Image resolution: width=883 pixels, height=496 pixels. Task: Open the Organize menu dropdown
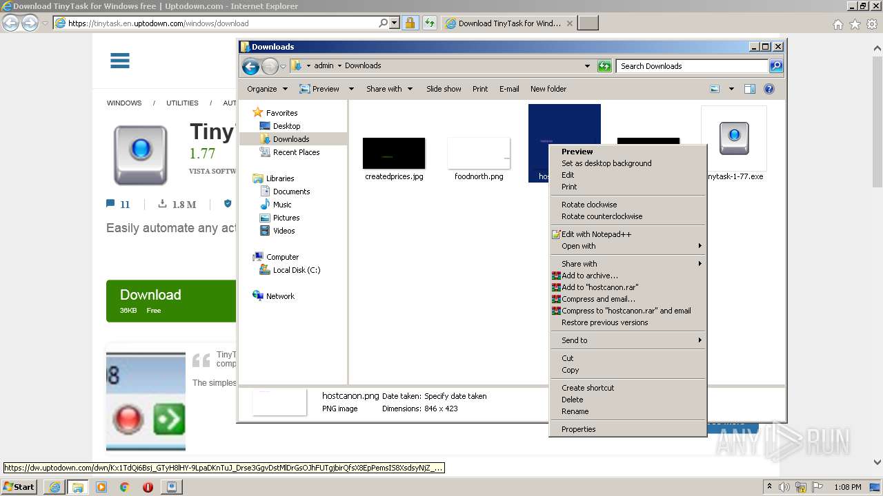267,89
